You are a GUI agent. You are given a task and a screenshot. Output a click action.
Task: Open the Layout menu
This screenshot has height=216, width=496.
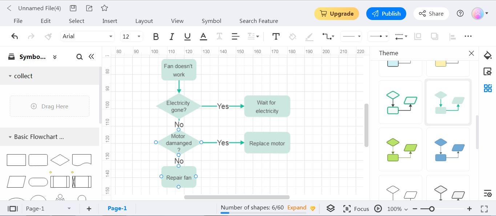[144, 21]
